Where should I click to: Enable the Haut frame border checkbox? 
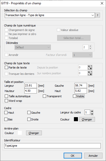click(x=6, y=113)
